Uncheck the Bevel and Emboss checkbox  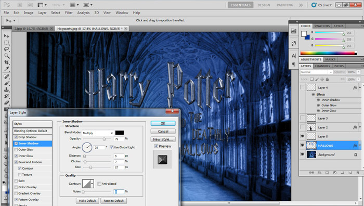[x=16, y=162]
